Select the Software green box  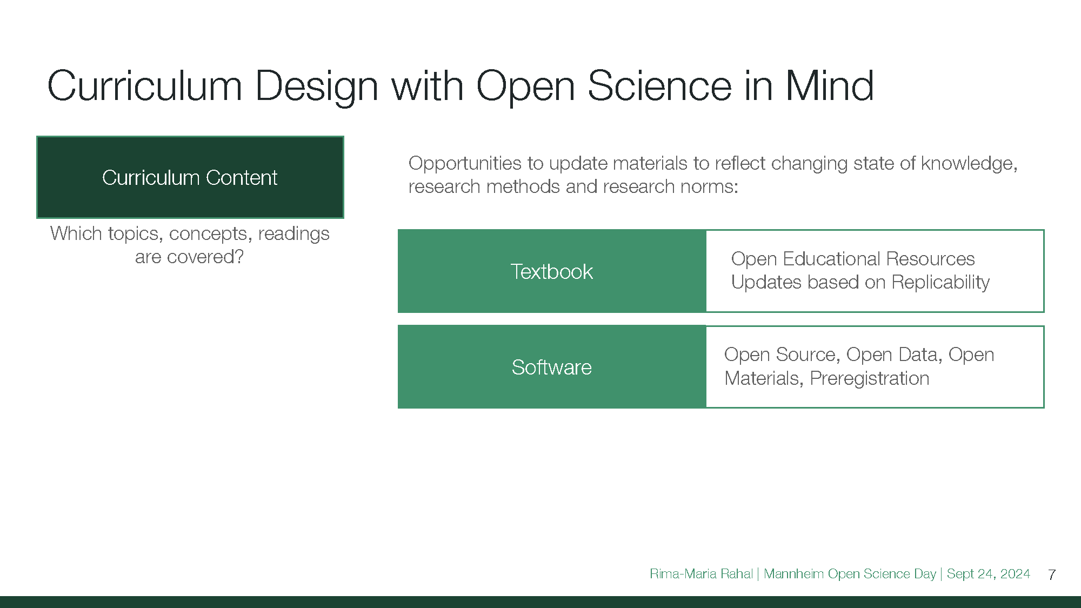[x=552, y=367]
